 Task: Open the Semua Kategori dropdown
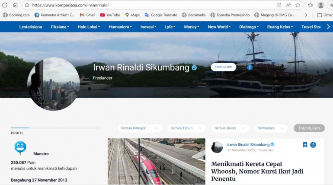point(139,128)
